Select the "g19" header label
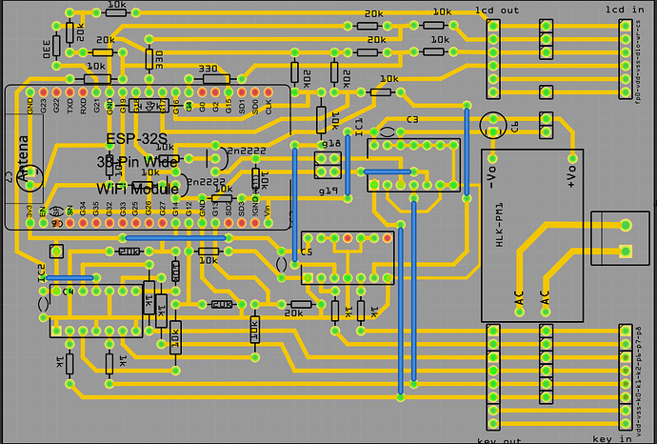 (x=328, y=192)
